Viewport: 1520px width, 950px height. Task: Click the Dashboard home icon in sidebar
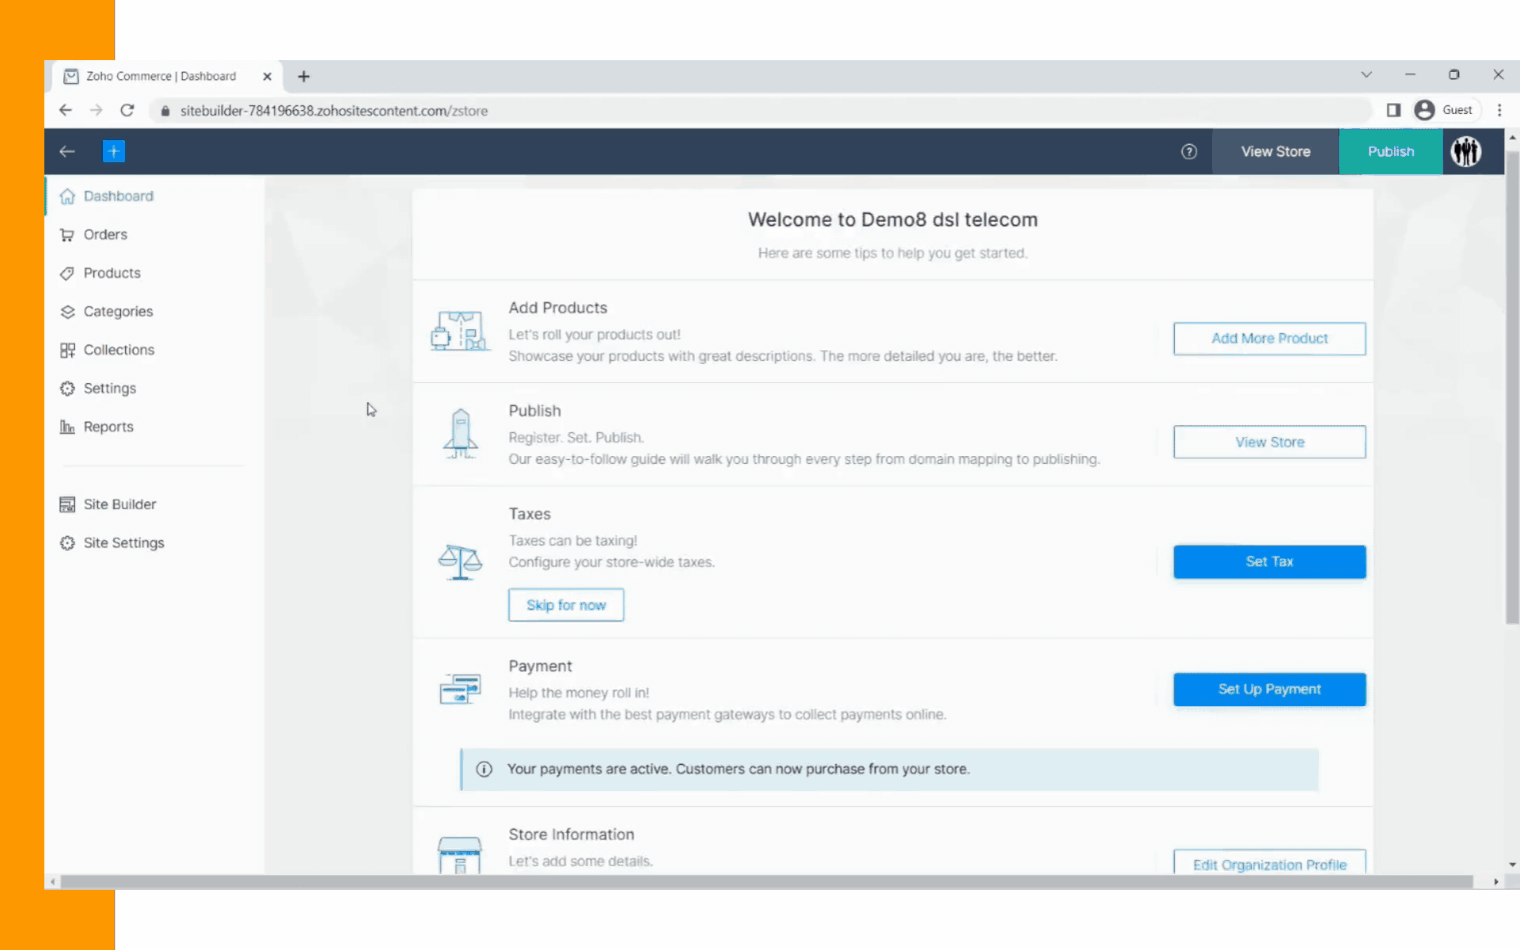tap(67, 196)
